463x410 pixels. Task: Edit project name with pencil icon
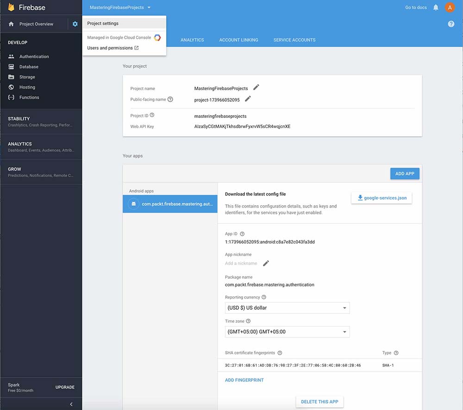[256, 87]
